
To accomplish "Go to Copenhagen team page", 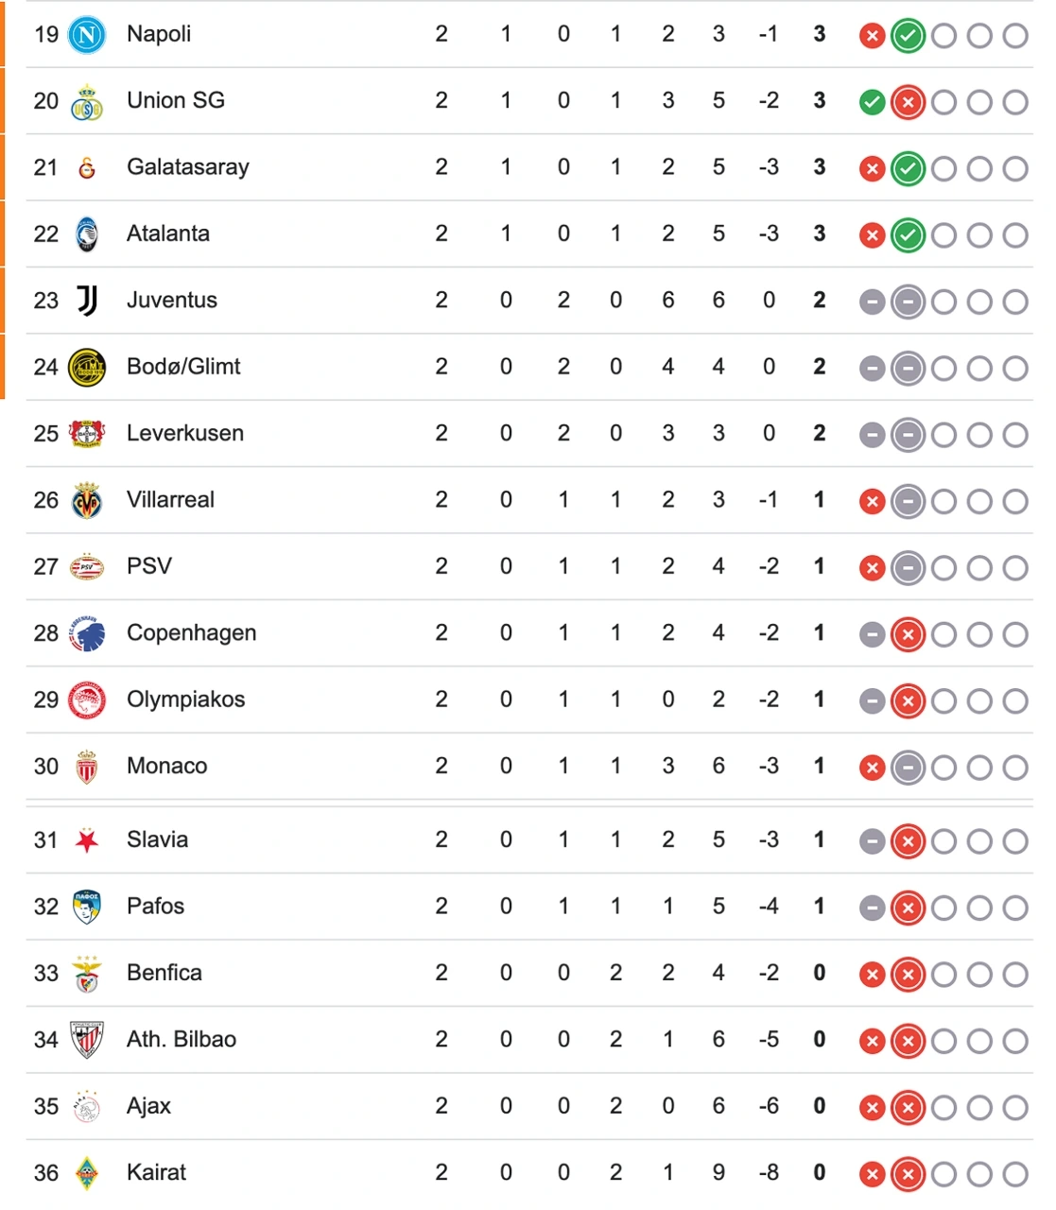I will [x=191, y=632].
